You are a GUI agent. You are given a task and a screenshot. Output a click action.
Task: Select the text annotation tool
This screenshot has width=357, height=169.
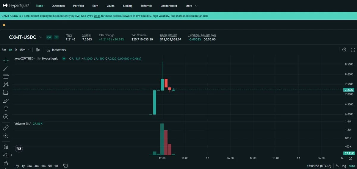point(6,109)
